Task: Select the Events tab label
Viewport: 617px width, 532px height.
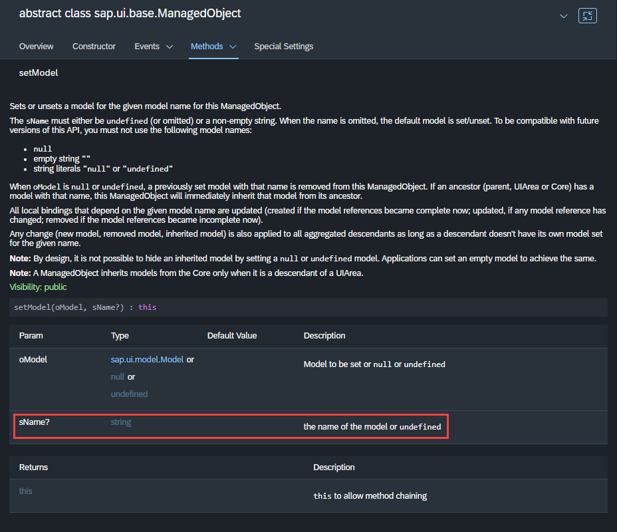Action: 147,47
